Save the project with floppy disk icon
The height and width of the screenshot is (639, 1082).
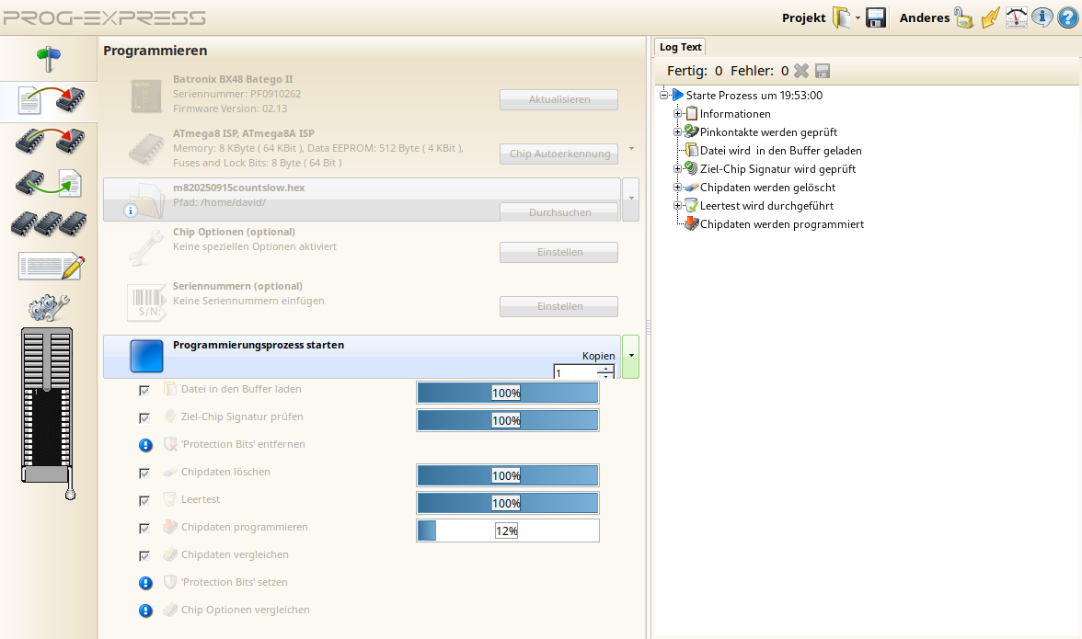pyautogui.click(x=876, y=17)
